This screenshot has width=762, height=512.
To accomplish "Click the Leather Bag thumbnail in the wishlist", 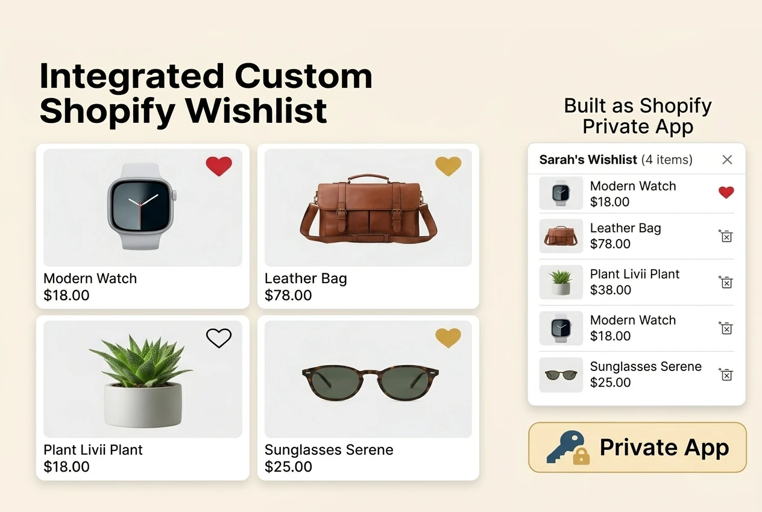I will pos(561,236).
